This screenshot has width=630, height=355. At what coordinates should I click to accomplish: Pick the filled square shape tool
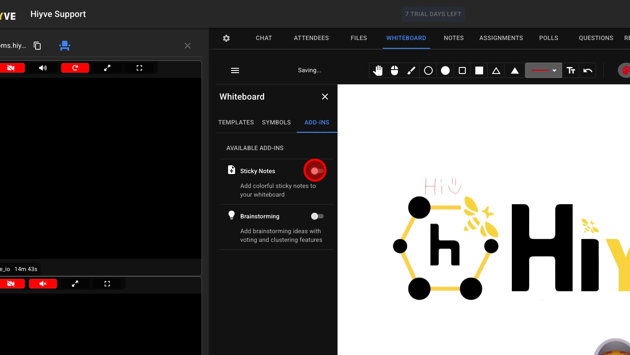click(x=479, y=70)
